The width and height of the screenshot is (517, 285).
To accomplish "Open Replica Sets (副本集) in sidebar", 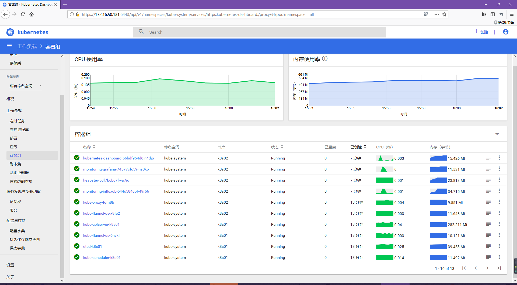I will tap(15, 164).
